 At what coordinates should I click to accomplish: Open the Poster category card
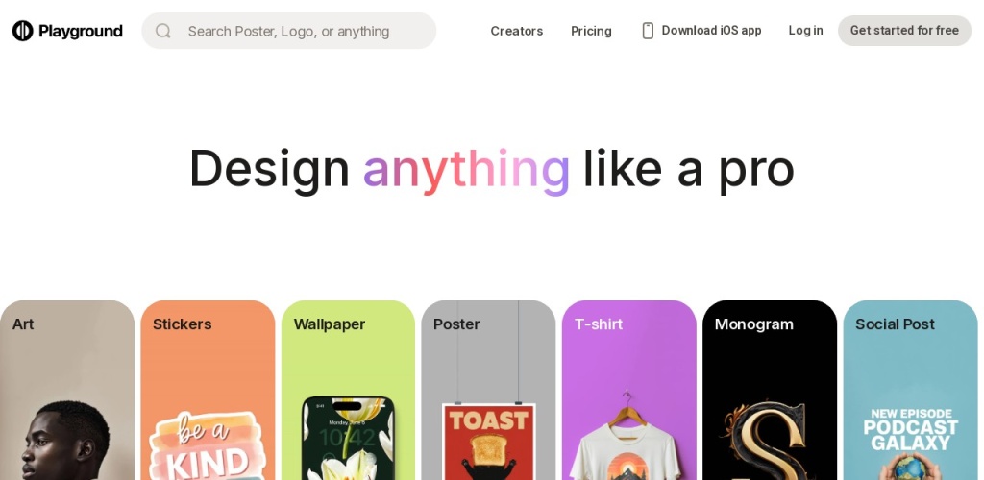pyautogui.click(x=488, y=390)
